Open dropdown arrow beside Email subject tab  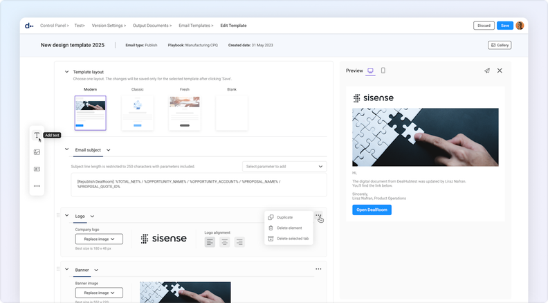109,150
